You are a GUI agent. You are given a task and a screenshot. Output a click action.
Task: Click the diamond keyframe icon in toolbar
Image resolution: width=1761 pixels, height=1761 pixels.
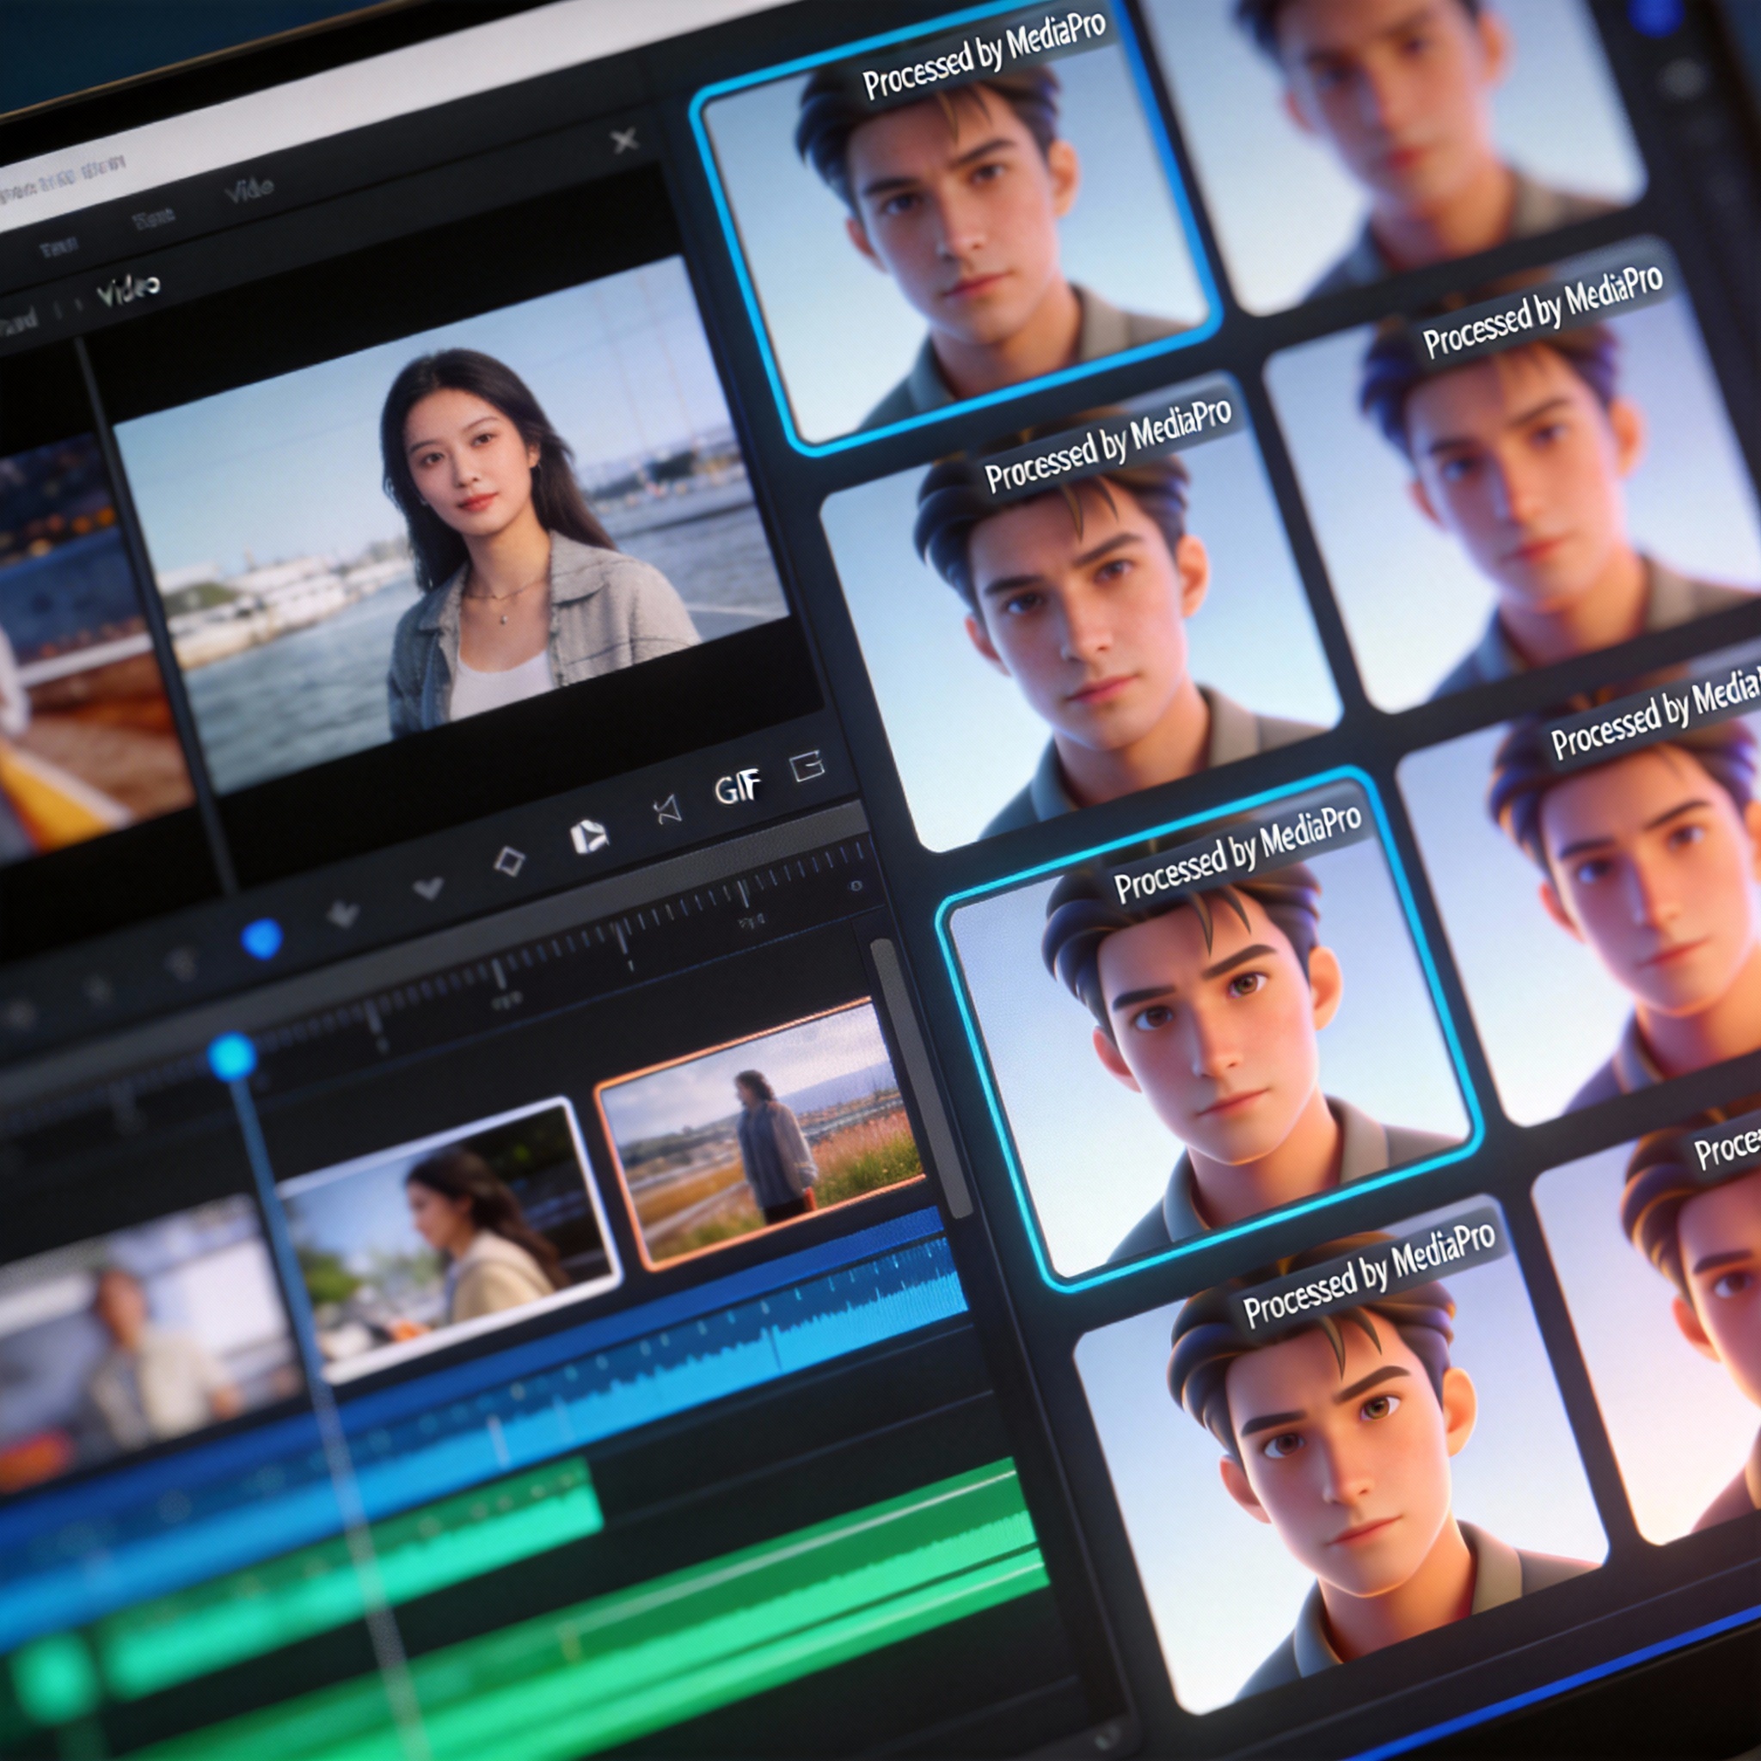(x=509, y=861)
